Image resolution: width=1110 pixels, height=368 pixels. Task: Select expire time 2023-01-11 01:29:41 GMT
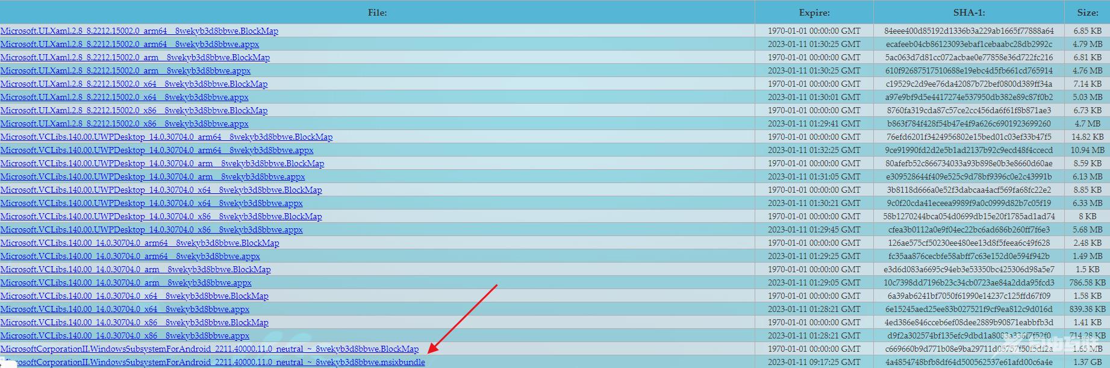pyautogui.click(x=814, y=123)
